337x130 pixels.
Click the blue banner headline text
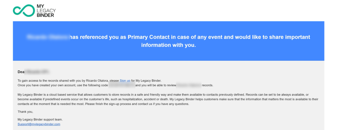[x=168, y=41]
